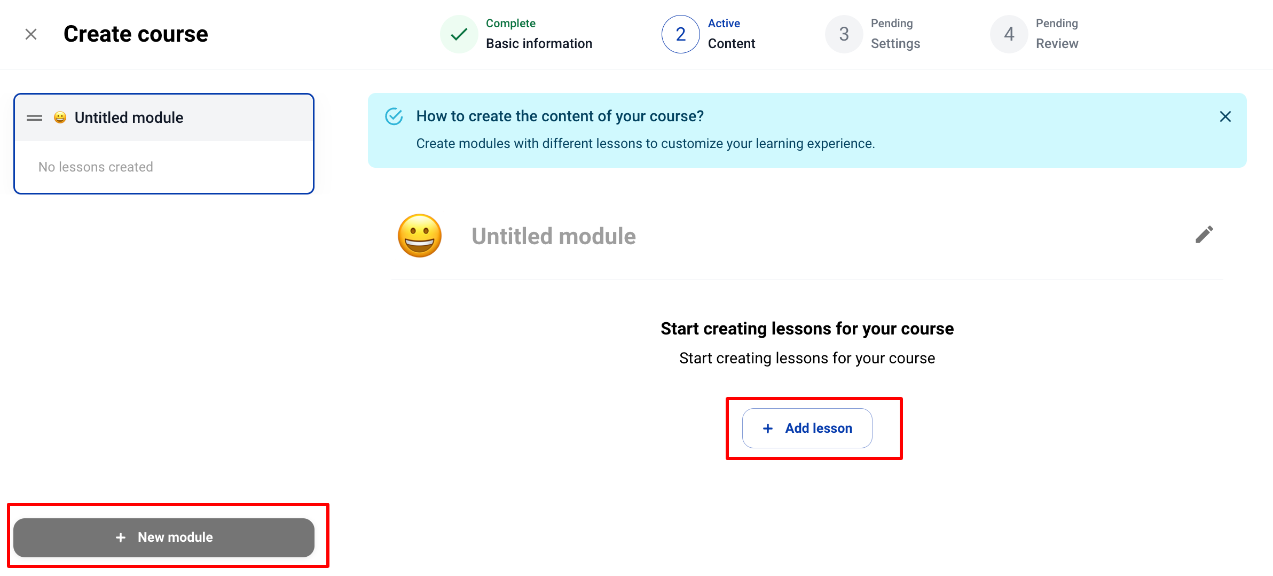Click the info banner check icon
This screenshot has height=576, width=1273.
[394, 116]
